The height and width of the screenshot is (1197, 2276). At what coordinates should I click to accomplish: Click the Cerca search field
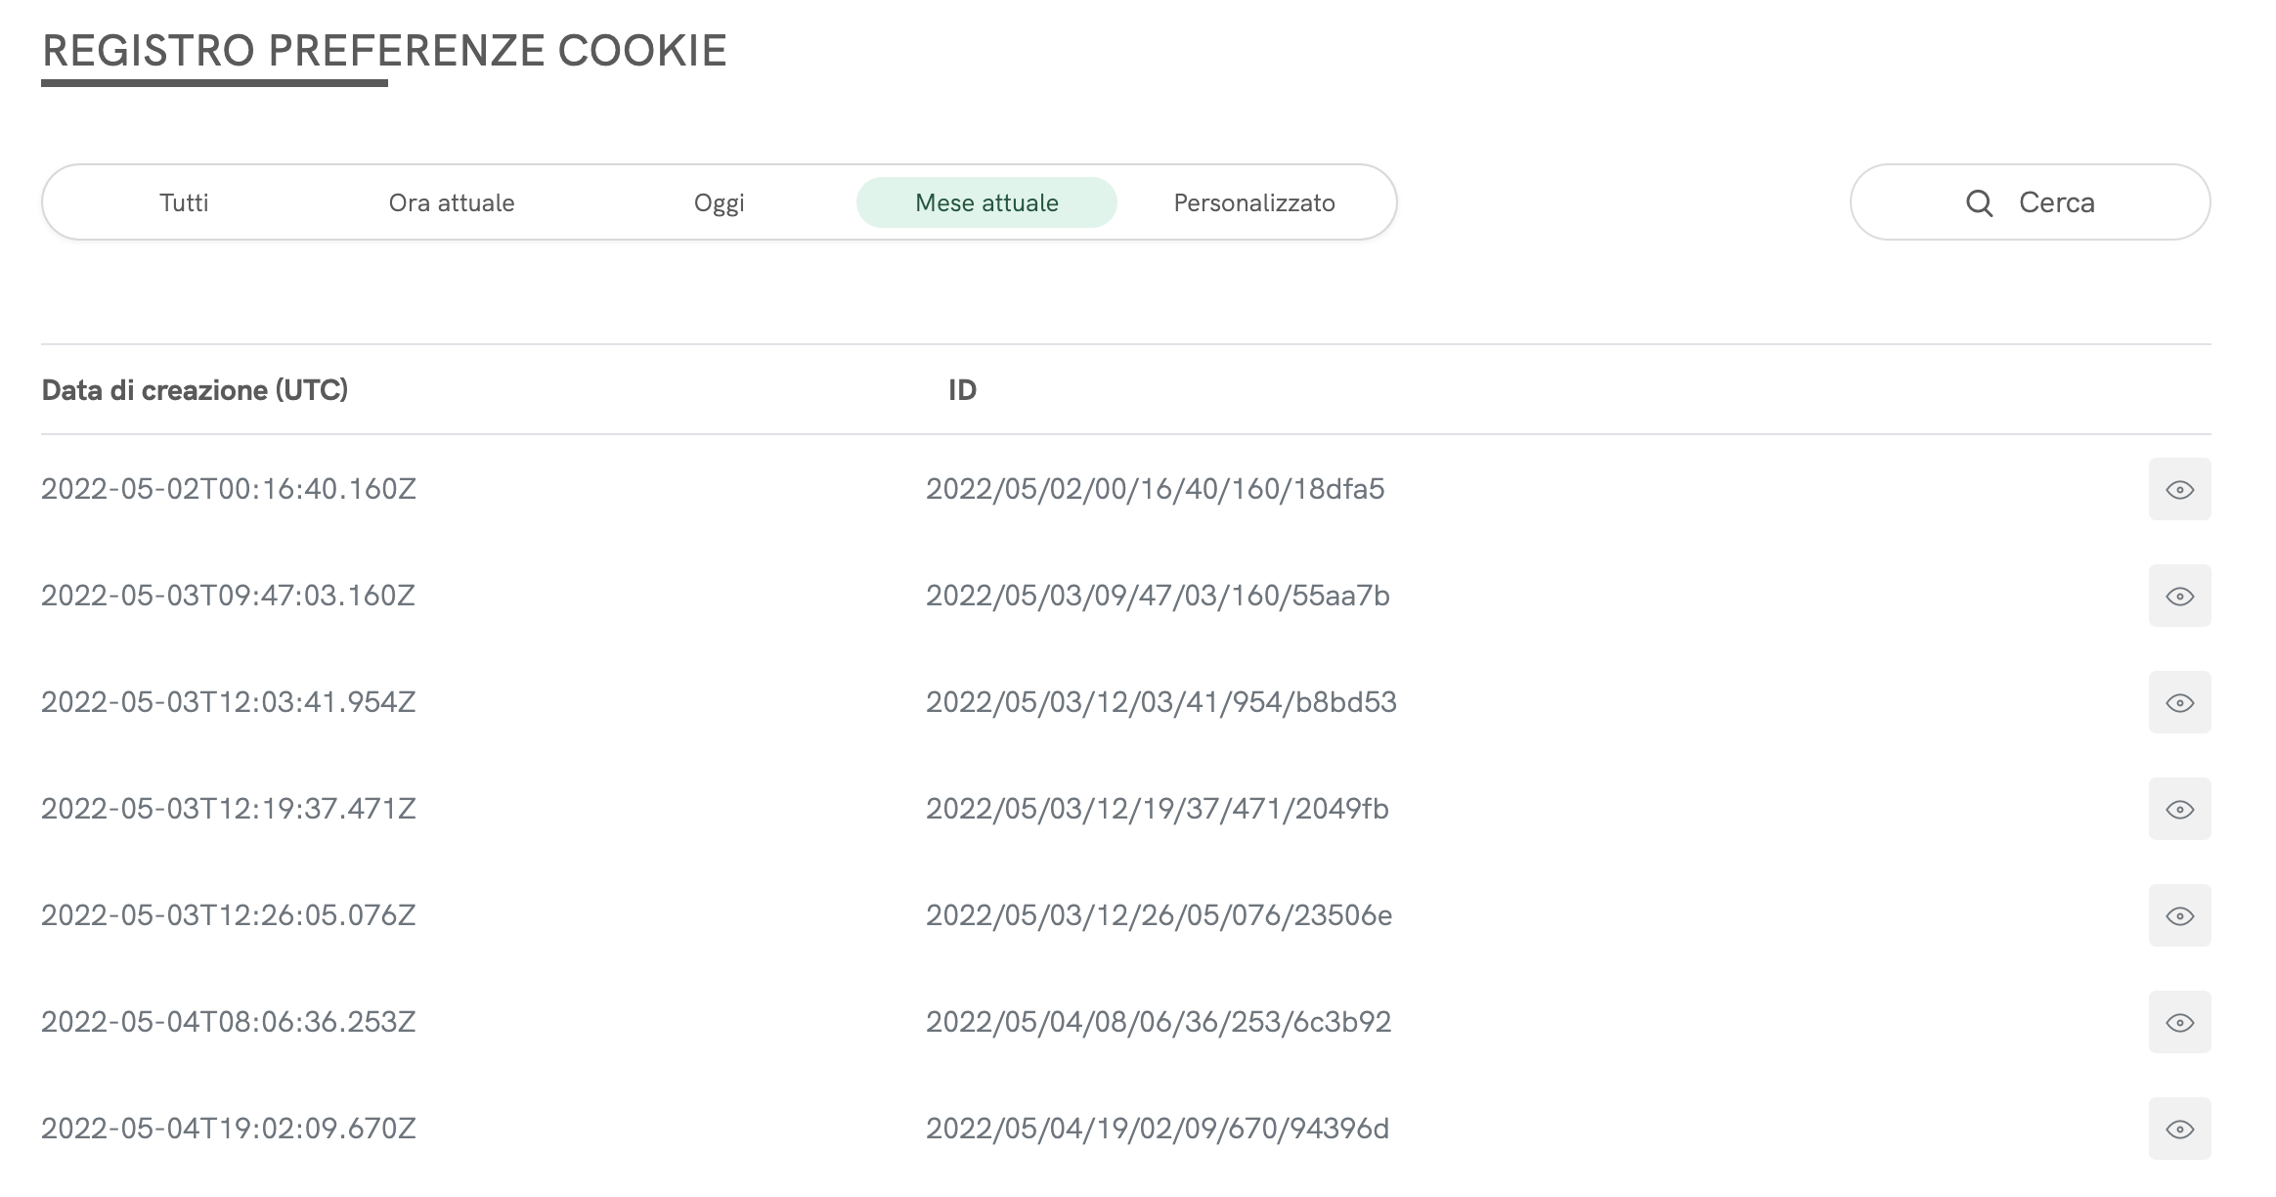[2056, 202]
